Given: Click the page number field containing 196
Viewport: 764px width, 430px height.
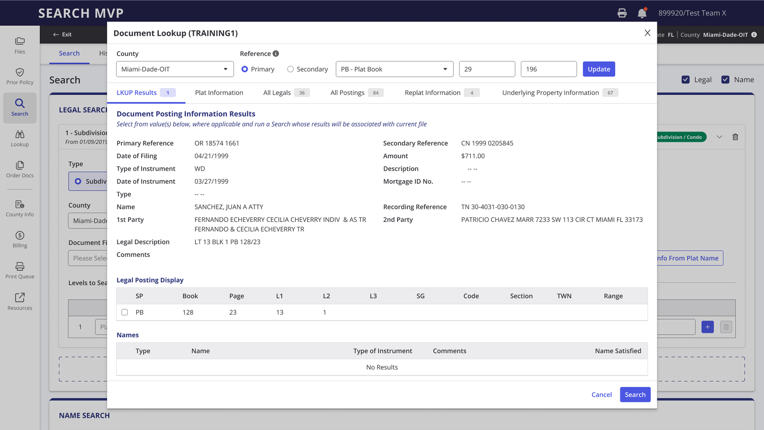Looking at the screenshot, I should point(549,69).
